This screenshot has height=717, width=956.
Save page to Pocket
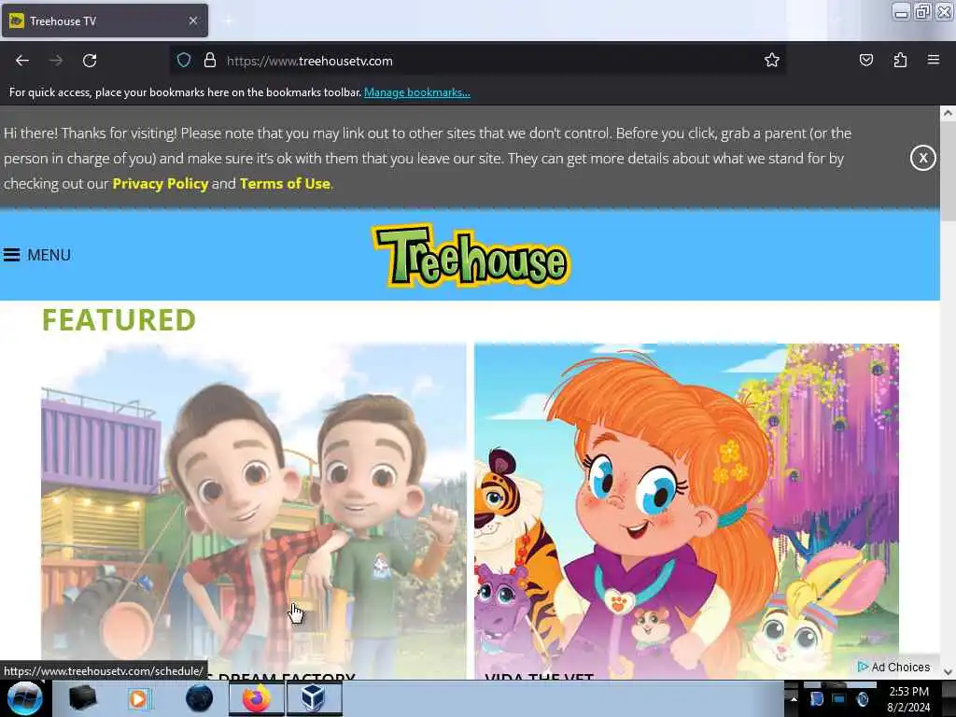[865, 60]
